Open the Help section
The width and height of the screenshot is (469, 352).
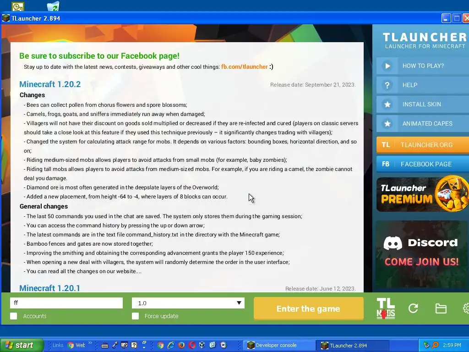423,85
